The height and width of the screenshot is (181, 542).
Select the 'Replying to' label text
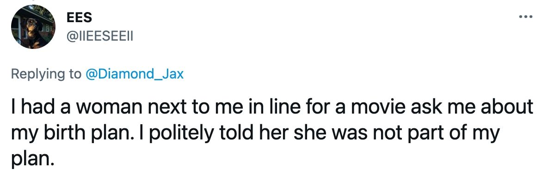tap(46, 75)
